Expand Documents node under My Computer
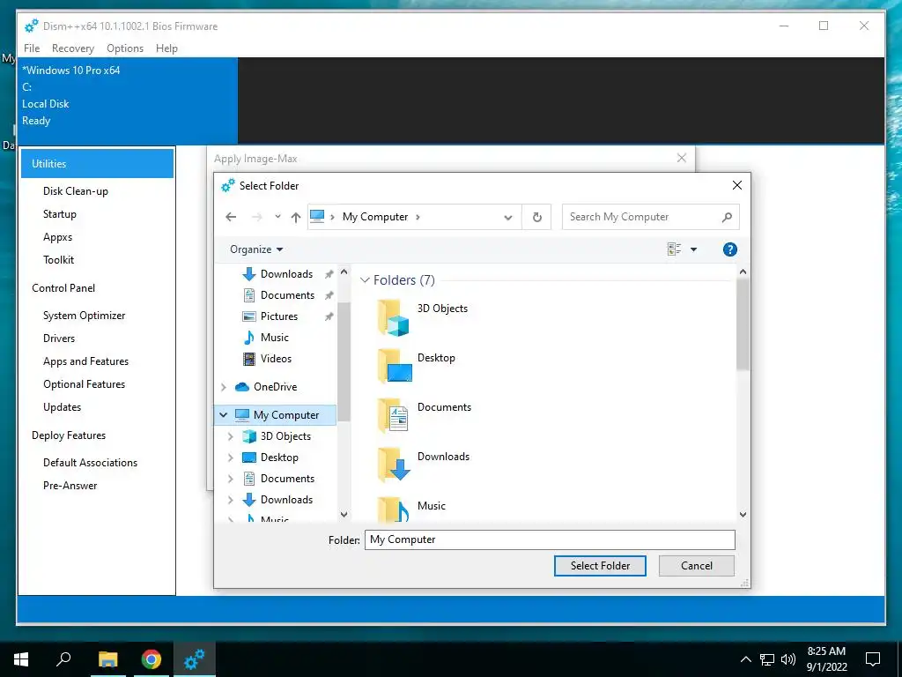Viewport: 902px width, 677px height. (231, 479)
